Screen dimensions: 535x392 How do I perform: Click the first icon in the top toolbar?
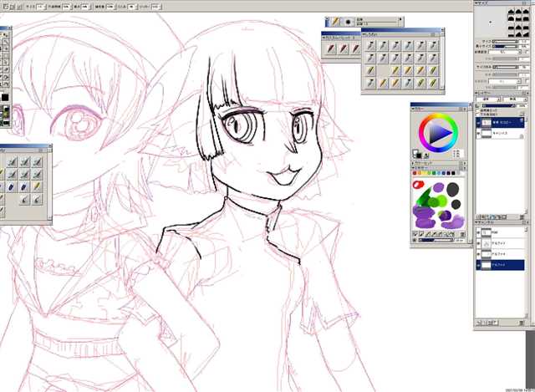[6, 6]
